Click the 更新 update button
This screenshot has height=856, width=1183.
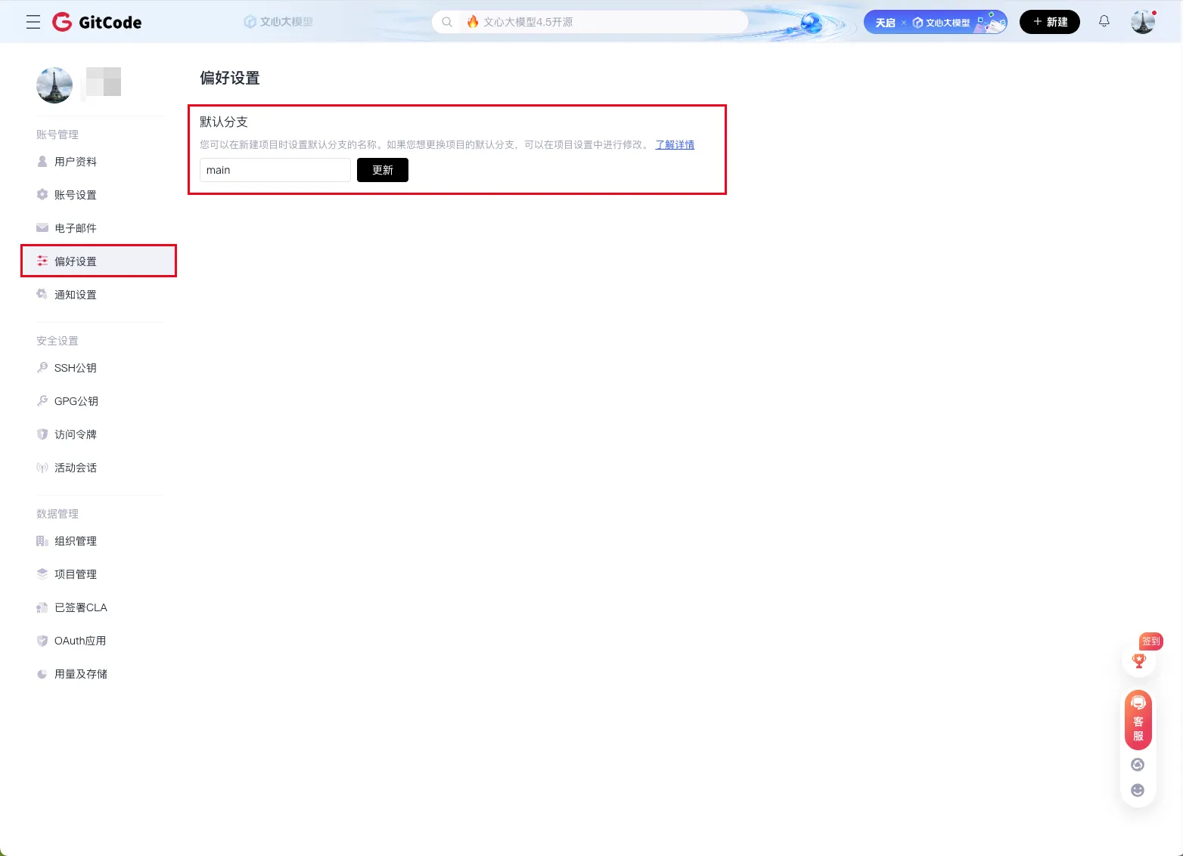coord(382,170)
